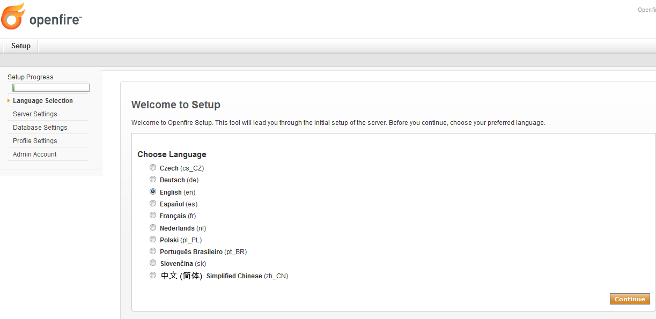
Task: Click the Setup Progress bar
Action: point(51,88)
